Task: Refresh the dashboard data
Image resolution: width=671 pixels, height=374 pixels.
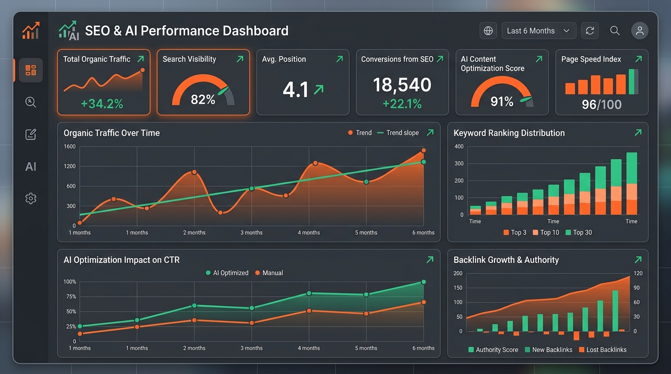Action: click(x=590, y=31)
